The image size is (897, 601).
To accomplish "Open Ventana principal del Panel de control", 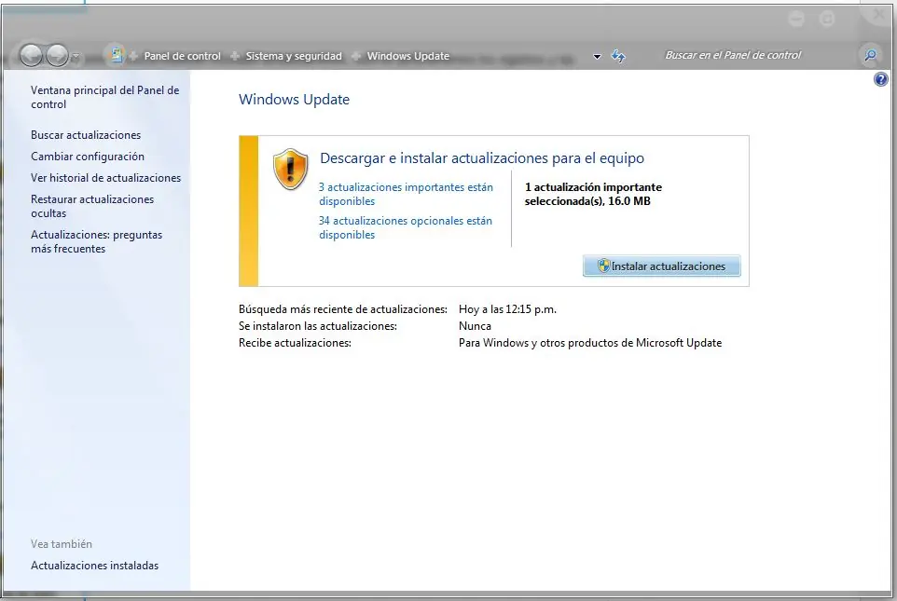I will click(104, 97).
